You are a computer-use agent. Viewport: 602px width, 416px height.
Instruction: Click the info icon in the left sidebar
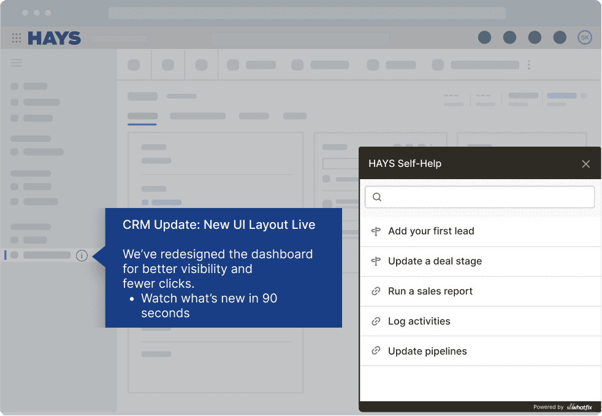(82, 255)
